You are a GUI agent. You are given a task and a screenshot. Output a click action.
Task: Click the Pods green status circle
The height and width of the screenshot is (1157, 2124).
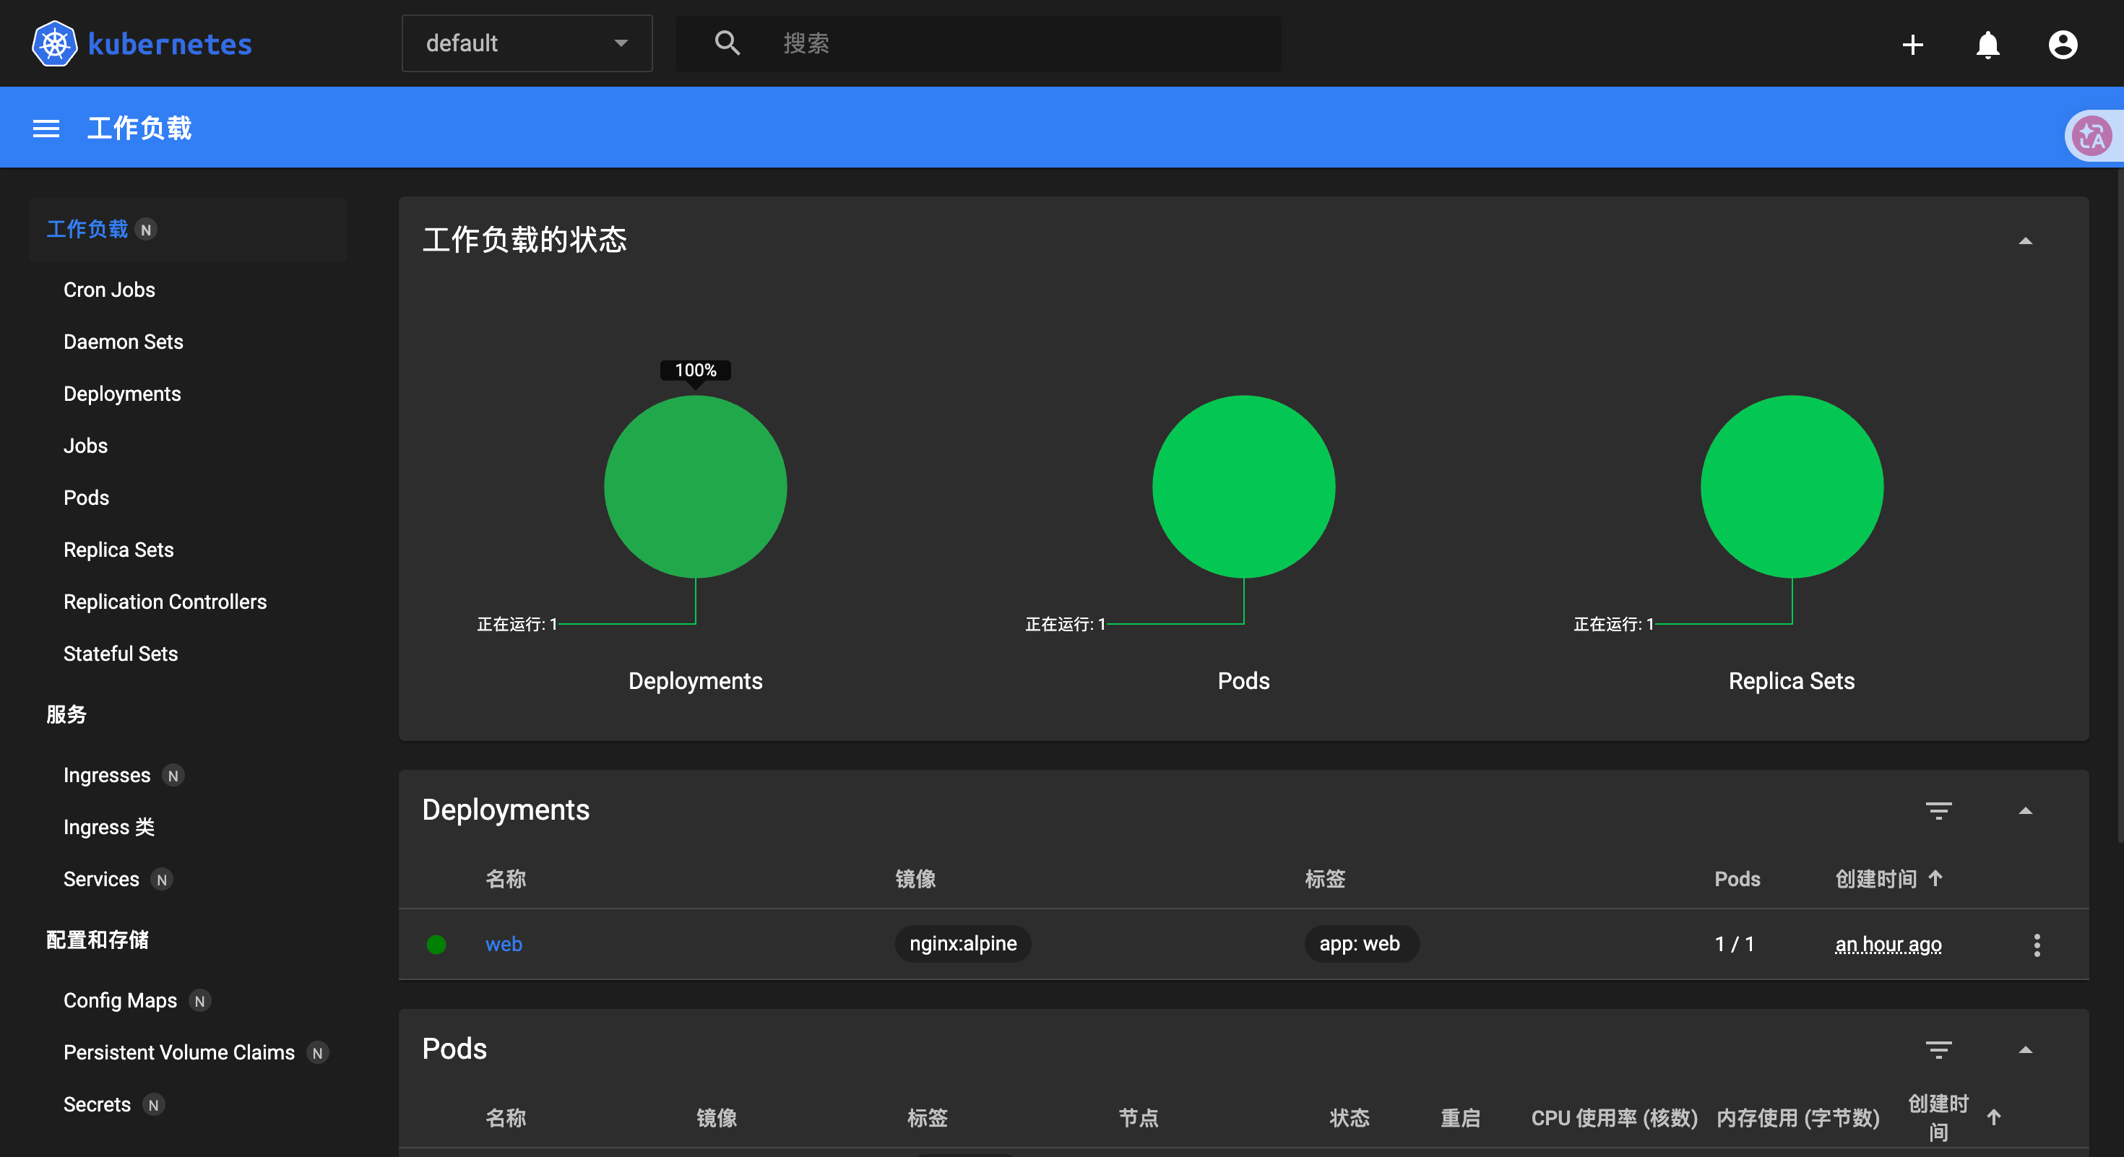(1243, 487)
